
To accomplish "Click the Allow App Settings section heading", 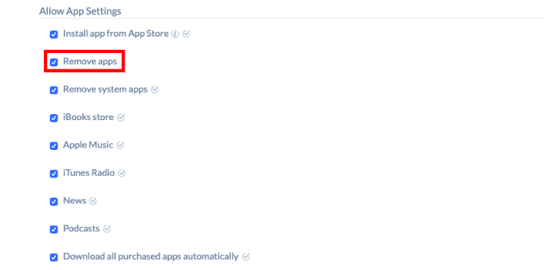I will tap(81, 11).
